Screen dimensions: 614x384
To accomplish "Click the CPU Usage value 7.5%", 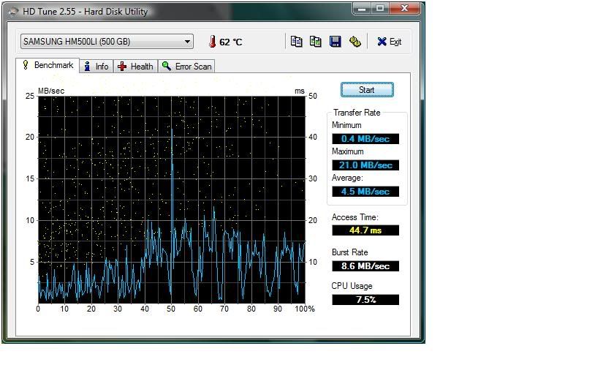I will coord(365,300).
